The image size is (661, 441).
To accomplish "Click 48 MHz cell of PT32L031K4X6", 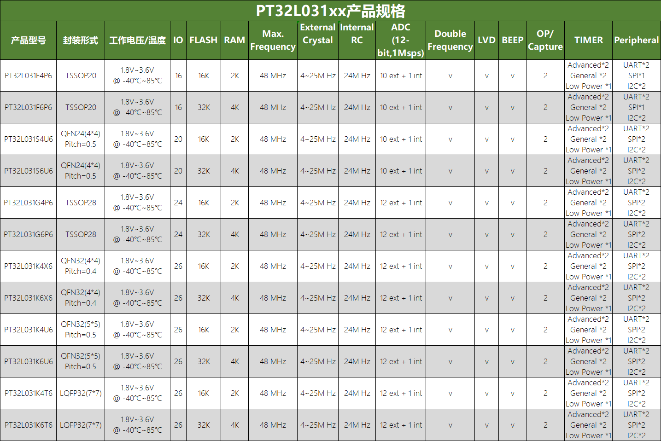I will [273, 266].
